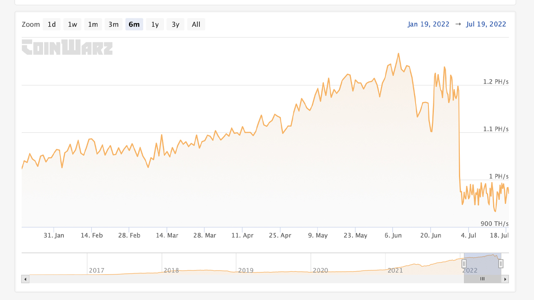534x300 pixels.
Task: Click the hashrate peak near 6 Jun
Action: click(398, 54)
